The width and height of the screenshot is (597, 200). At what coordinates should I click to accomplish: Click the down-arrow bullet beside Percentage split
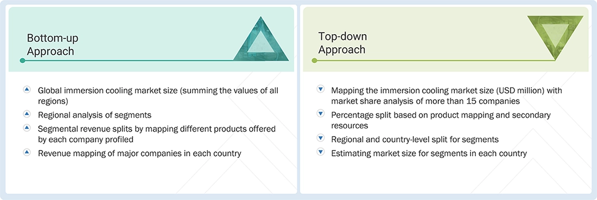[320, 114]
